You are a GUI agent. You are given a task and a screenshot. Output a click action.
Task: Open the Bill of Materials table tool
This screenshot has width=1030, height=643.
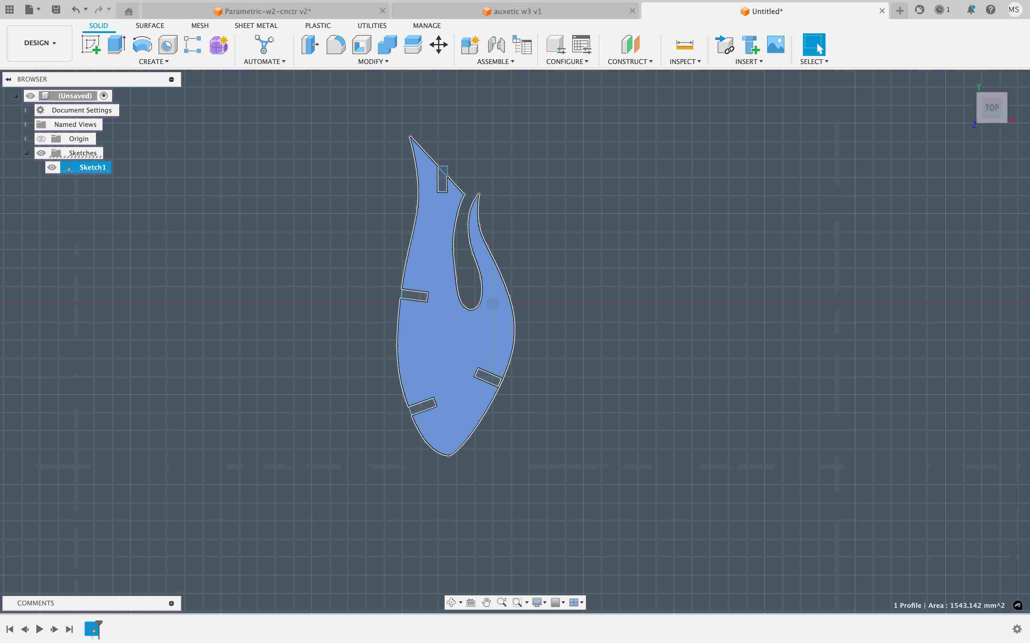(x=522, y=45)
